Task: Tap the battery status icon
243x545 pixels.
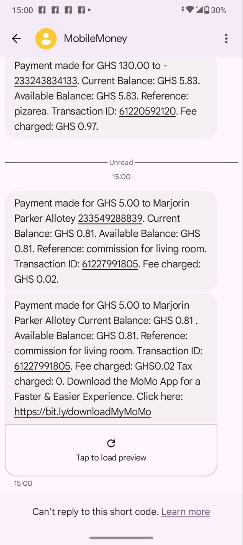Action: (206, 10)
